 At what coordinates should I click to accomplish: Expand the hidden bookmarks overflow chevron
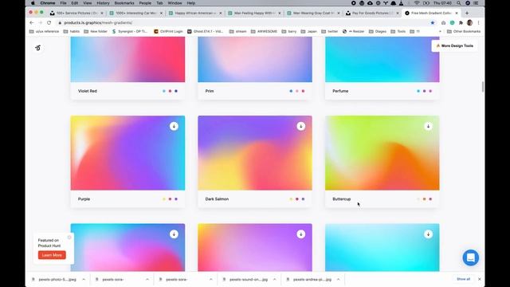pyautogui.click(x=440, y=32)
